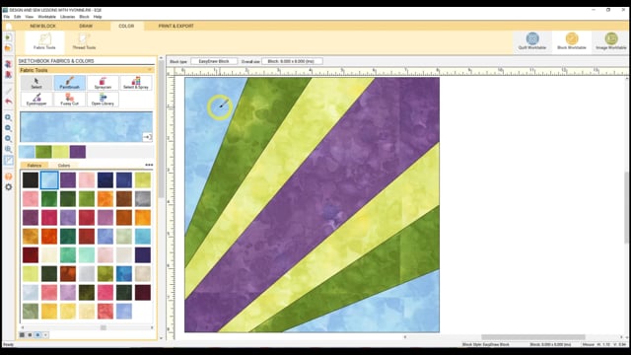Switch to the PRINT & EXPORT tab
631x355 pixels.
point(175,26)
